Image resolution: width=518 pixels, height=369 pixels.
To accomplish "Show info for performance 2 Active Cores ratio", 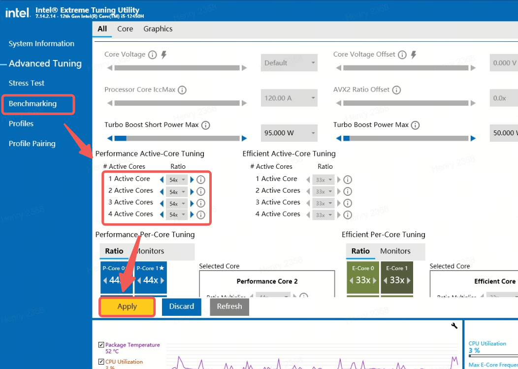I will tap(201, 191).
